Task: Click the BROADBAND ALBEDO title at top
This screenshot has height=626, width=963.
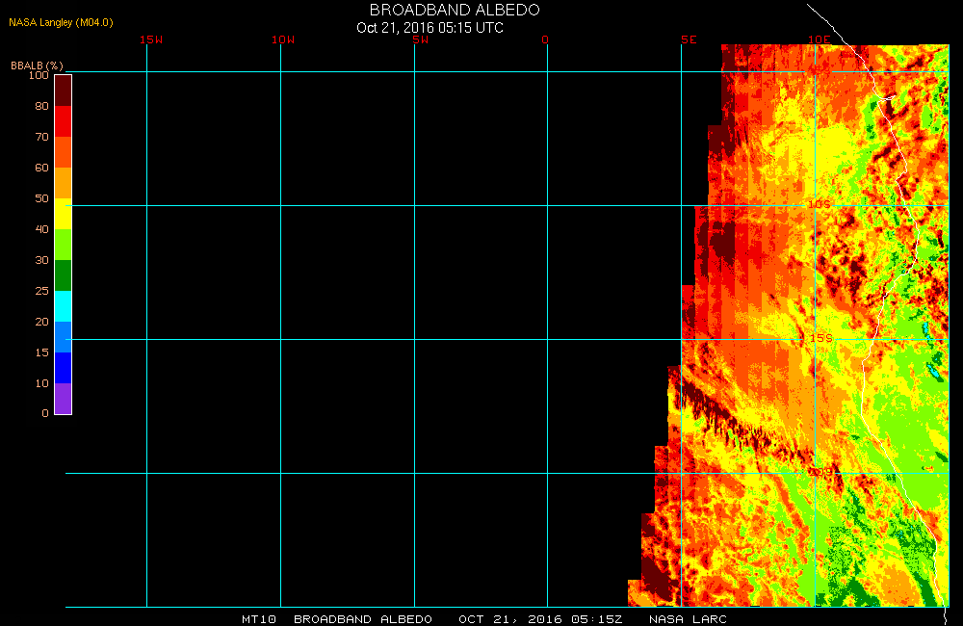Action: click(x=455, y=10)
